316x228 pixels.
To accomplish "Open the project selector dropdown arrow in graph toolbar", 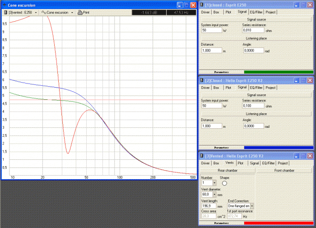I will [37, 13].
